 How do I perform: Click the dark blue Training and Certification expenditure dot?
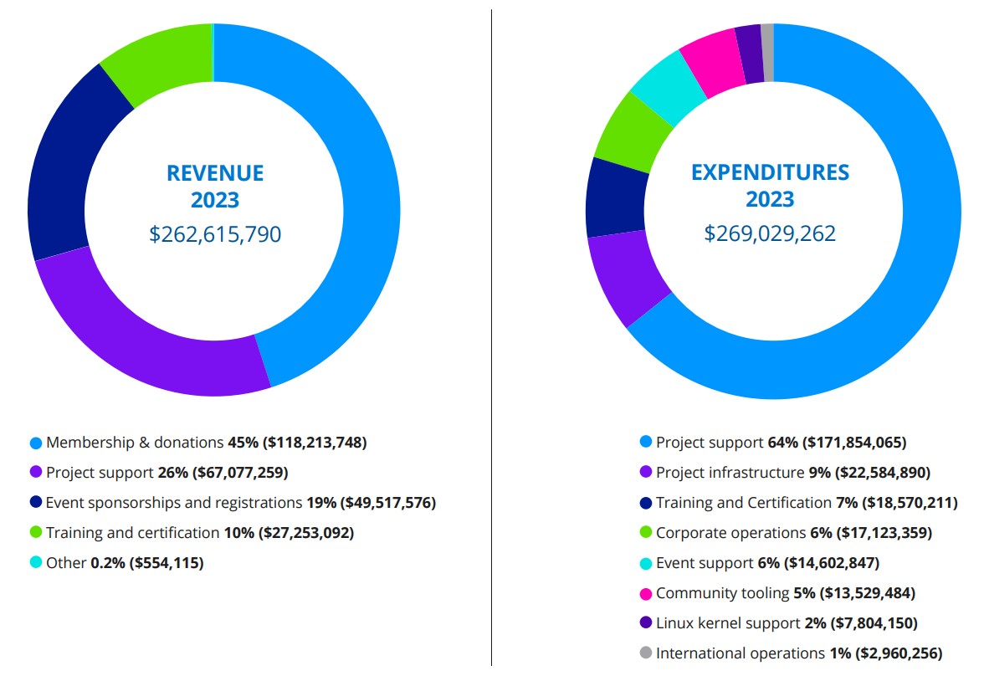point(646,503)
